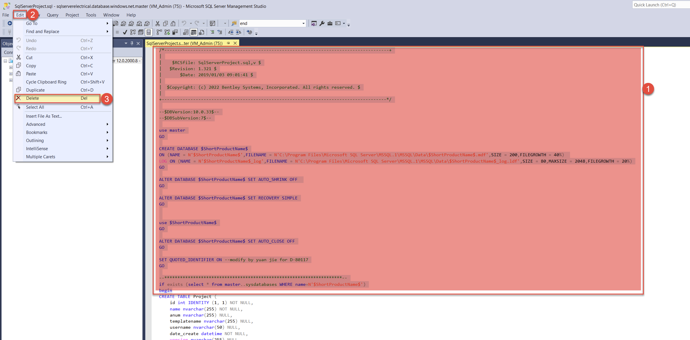Screen dimensions: 690x340
Task: Click the Comment out selected lines icon
Action: coord(212,32)
